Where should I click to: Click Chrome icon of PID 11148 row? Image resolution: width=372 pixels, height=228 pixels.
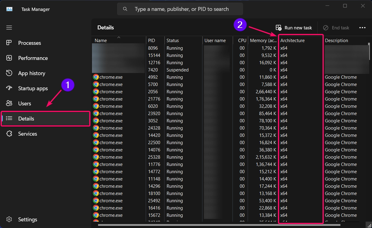coord(96,179)
